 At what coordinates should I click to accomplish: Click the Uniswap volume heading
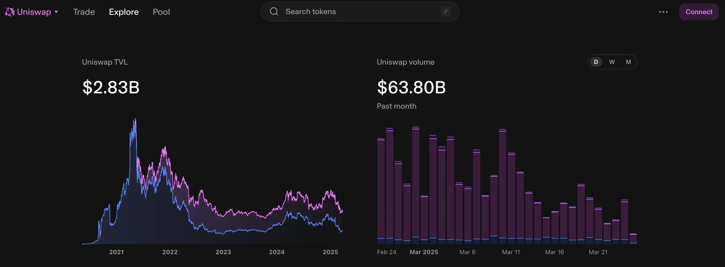pyautogui.click(x=405, y=62)
